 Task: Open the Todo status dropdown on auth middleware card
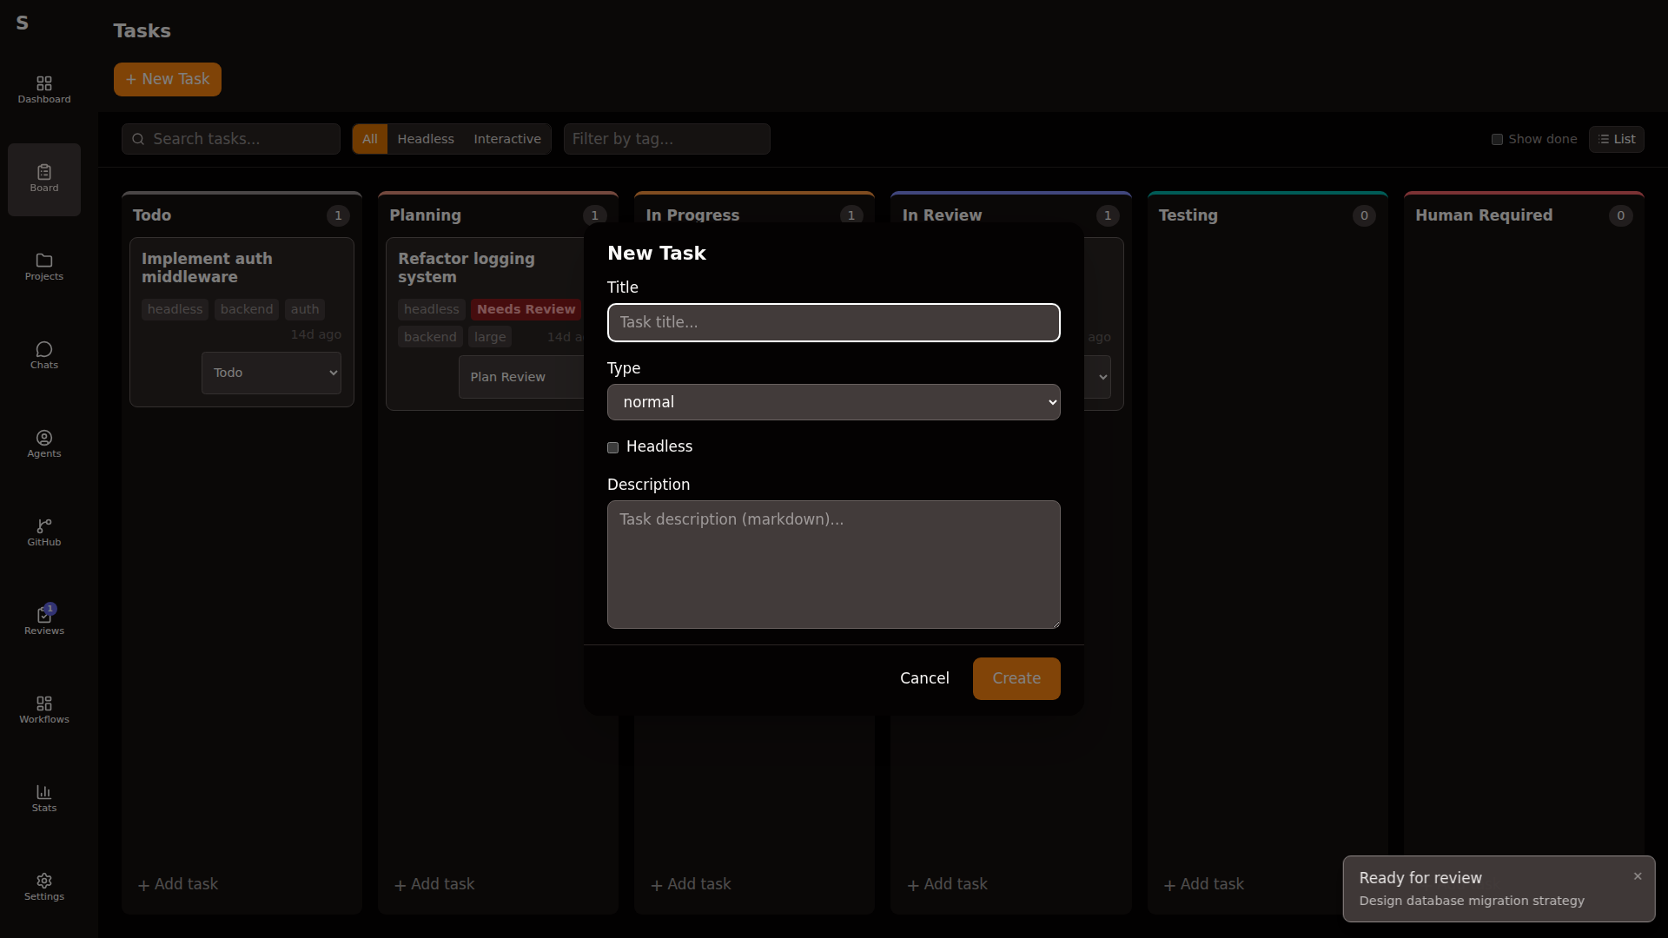click(x=271, y=372)
